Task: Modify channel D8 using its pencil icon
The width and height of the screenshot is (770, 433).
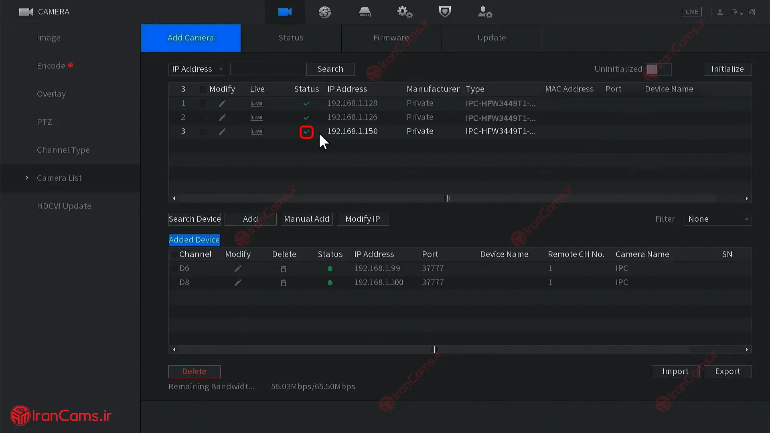Action: click(x=238, y=283)
